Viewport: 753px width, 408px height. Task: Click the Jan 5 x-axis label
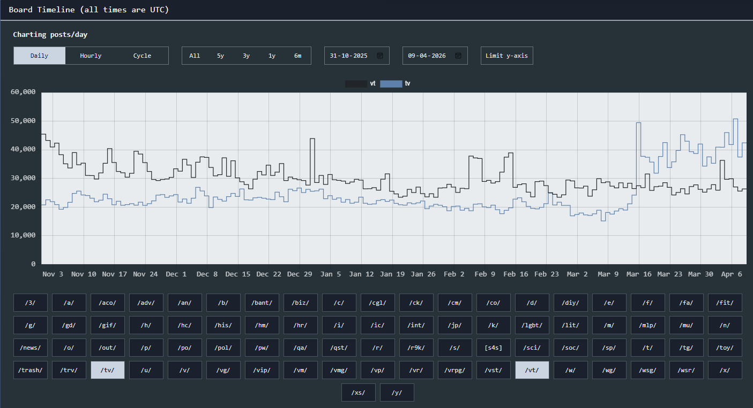(x=331, y=274)
